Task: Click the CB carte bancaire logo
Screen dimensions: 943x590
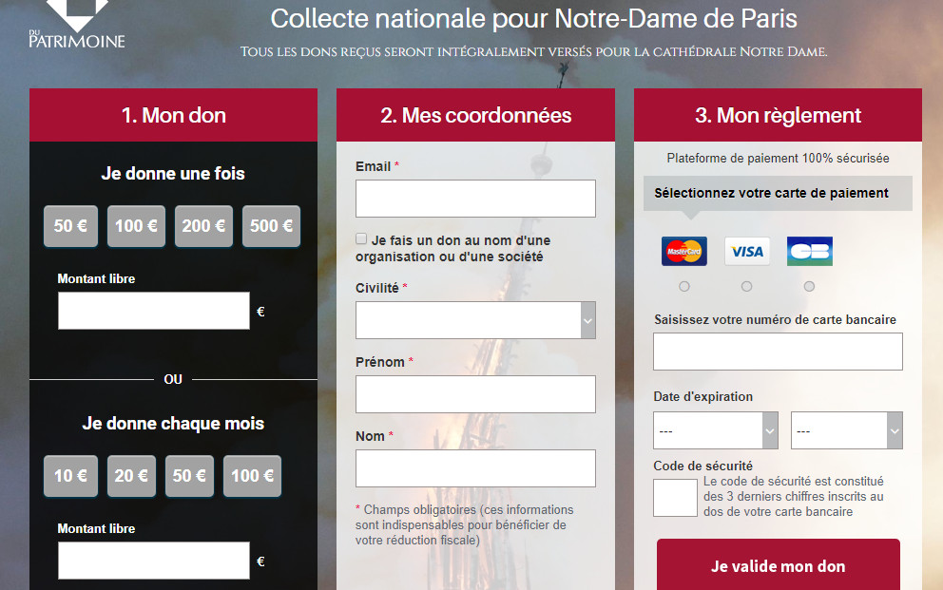Action: click(x=810, y=252)
